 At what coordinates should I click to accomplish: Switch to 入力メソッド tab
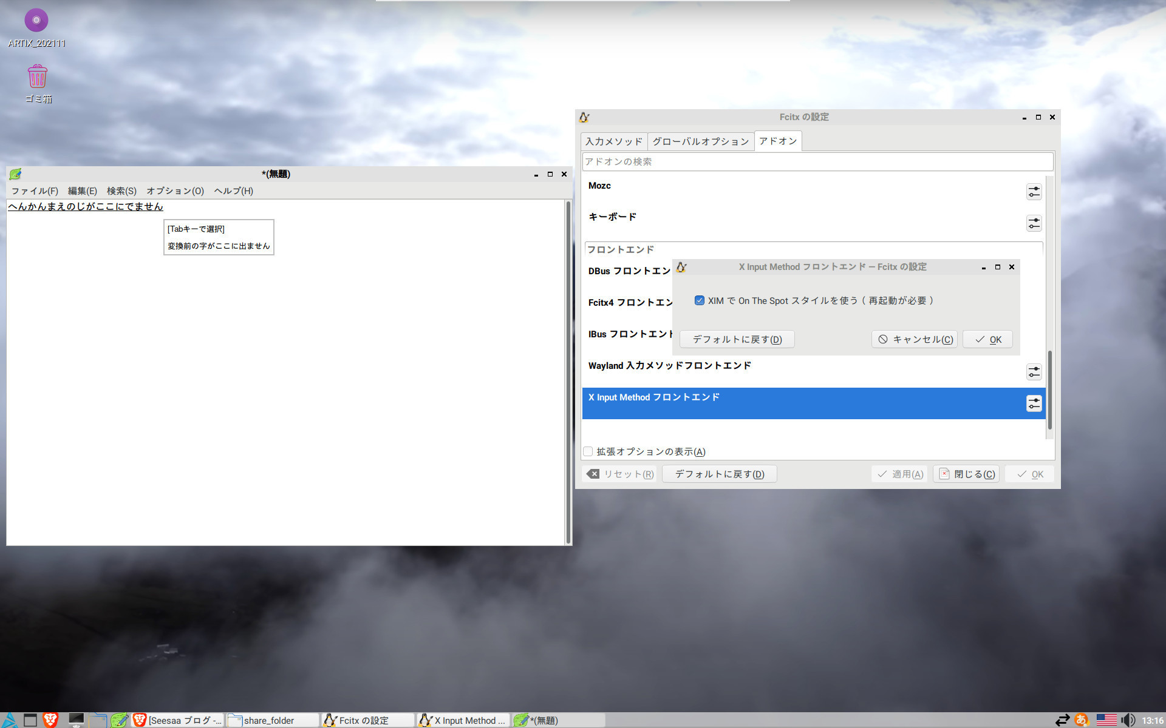click(x=613, y=141)
